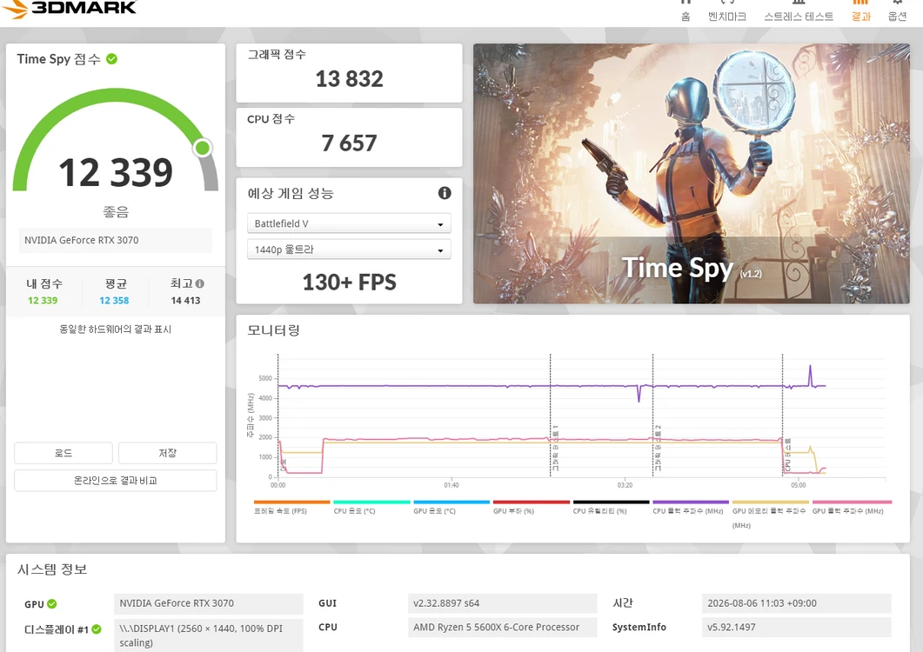The height and width of the screenshot is (652, 923).
Task: Click 온라인으로 결과 비교 button
Action: pos(116,481)
